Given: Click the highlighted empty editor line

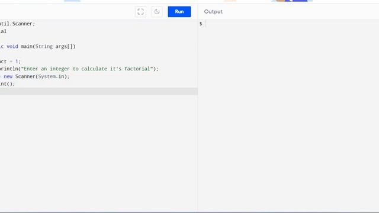Looking at the screenshot, I should 99,91.
